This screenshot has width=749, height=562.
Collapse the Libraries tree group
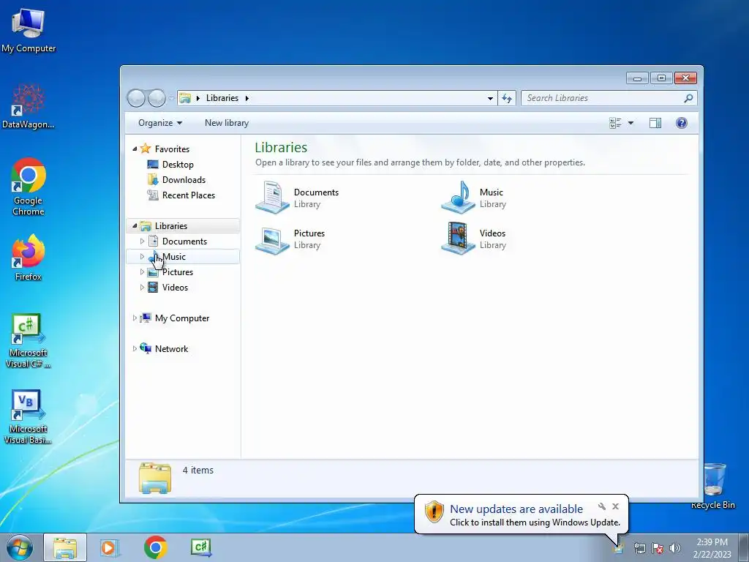click(135, 225)
